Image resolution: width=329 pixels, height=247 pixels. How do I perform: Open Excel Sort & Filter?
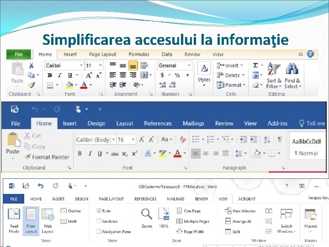[274, 75]
